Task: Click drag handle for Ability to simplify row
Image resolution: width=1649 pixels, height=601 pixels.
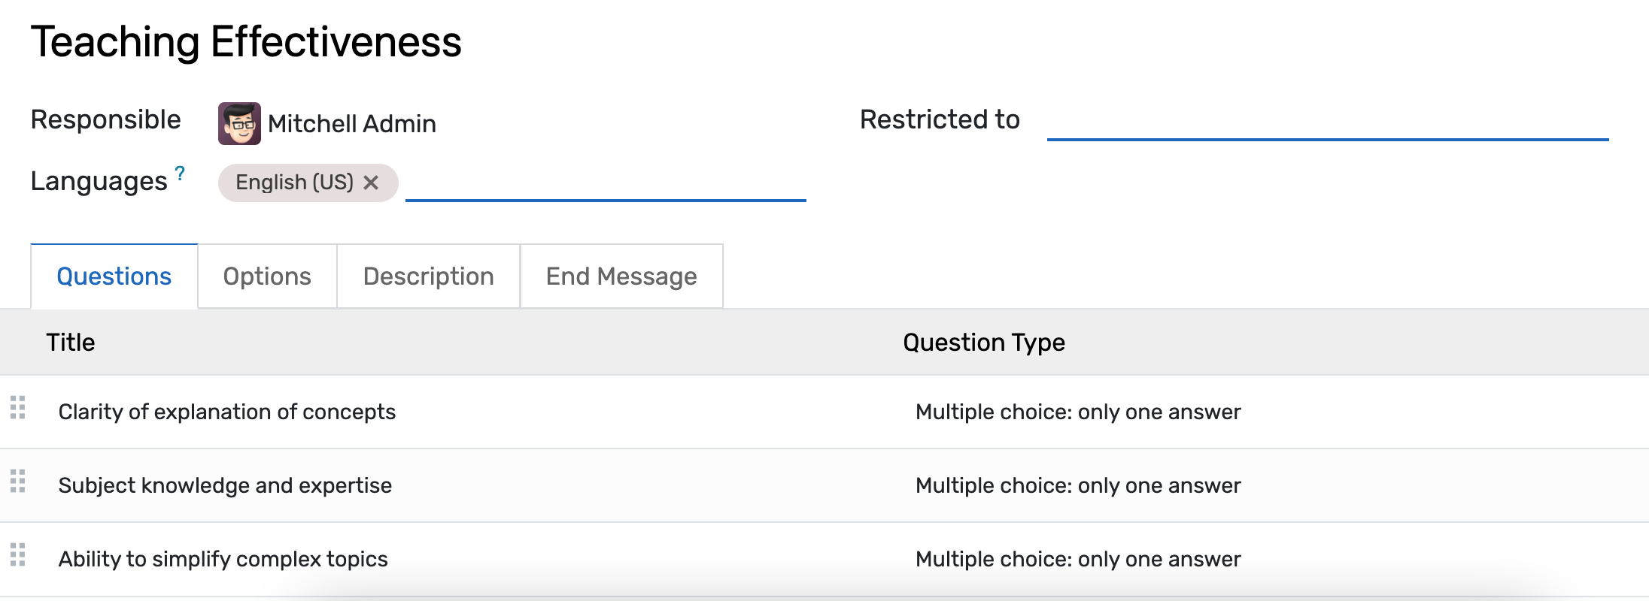Action: (18, 555)
